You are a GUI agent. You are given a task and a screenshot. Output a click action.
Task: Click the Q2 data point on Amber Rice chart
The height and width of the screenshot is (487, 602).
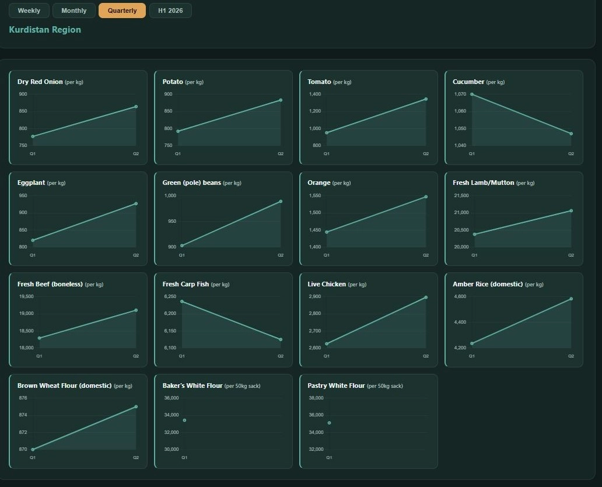tap(571, 299)
